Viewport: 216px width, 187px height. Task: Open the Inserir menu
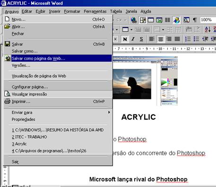coord(54,11)
